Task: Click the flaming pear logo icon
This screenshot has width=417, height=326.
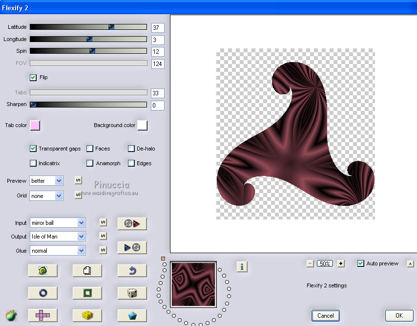Action: tap(11, 316)
